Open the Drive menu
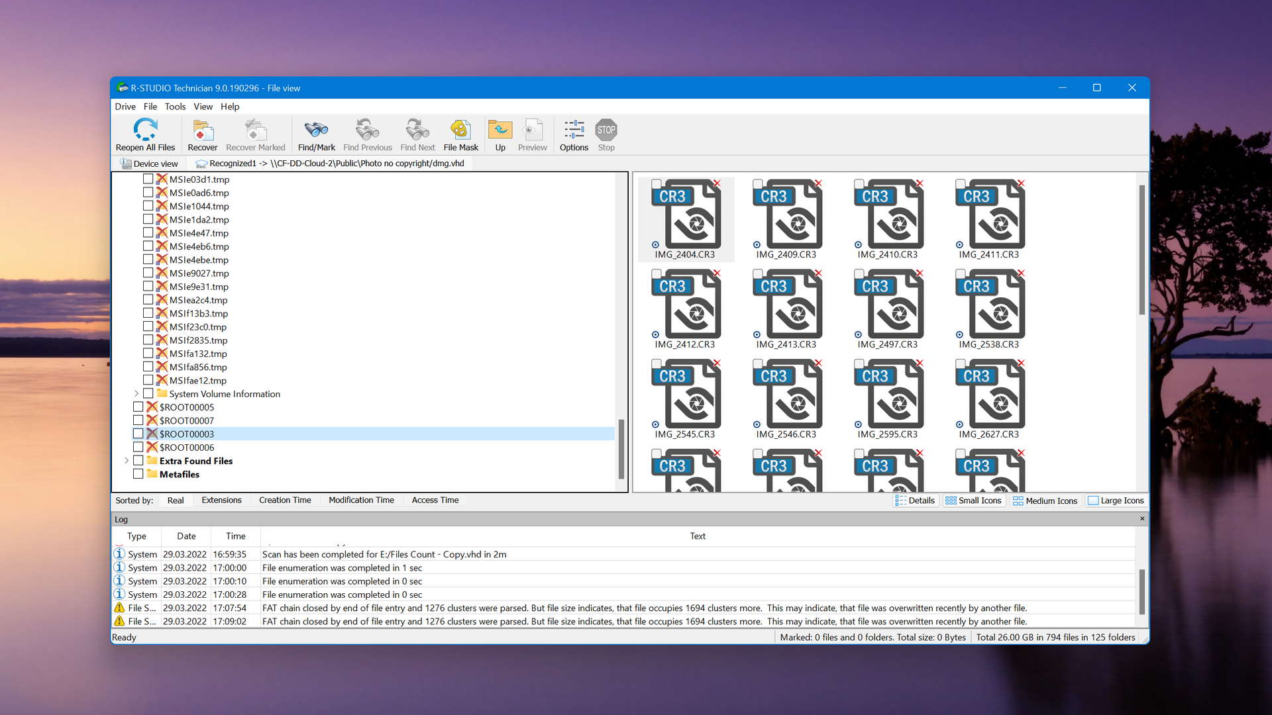 125,107
